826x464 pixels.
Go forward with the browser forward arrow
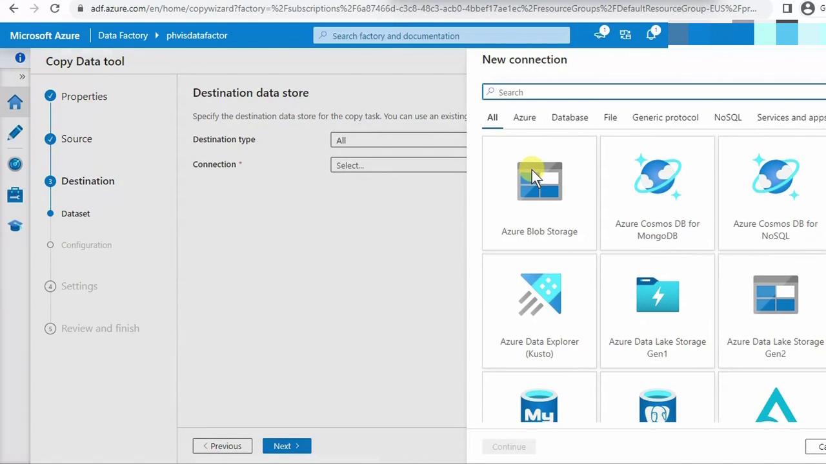pyautogui.click(x=34, y=8)
